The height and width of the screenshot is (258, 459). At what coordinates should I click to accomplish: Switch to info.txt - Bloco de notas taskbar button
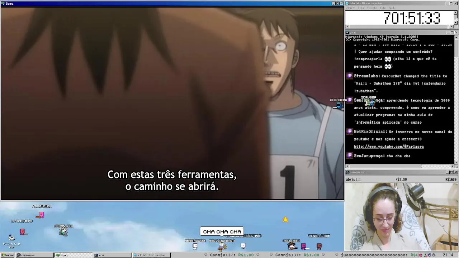tap(151, 255)
